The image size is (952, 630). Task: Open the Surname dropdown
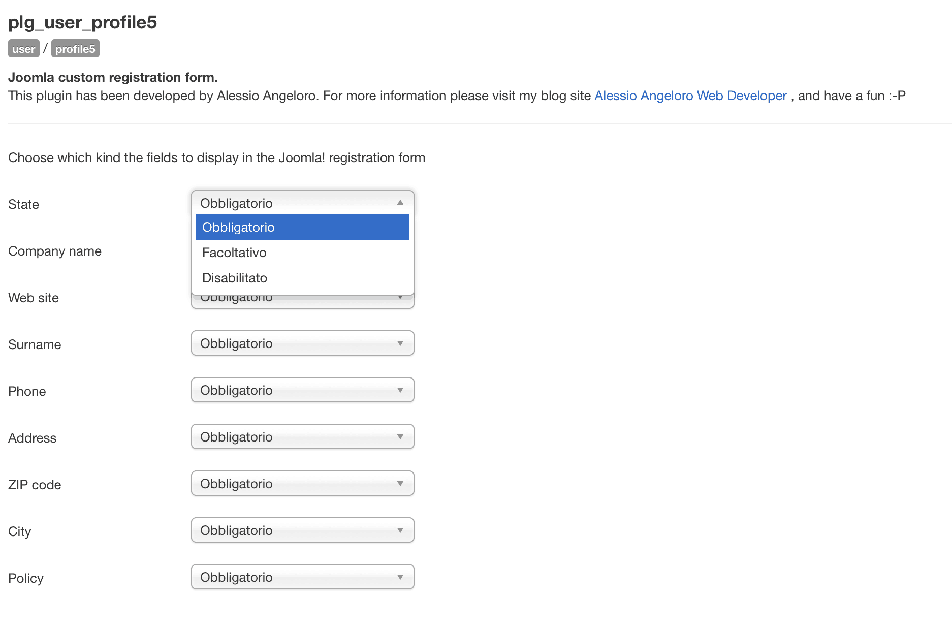(x=302, y=343)
